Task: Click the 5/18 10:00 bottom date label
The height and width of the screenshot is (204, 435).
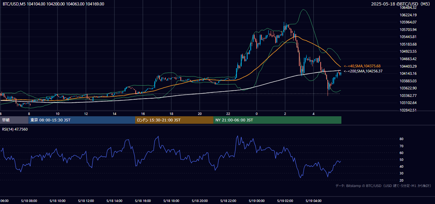Action: click(x=57, y=201)
